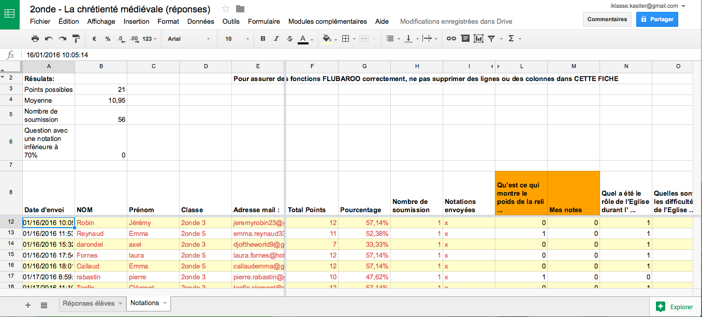The image size is (702, 317).
Task: Open the Arial font family dropdown
Action: coord(188,39)
